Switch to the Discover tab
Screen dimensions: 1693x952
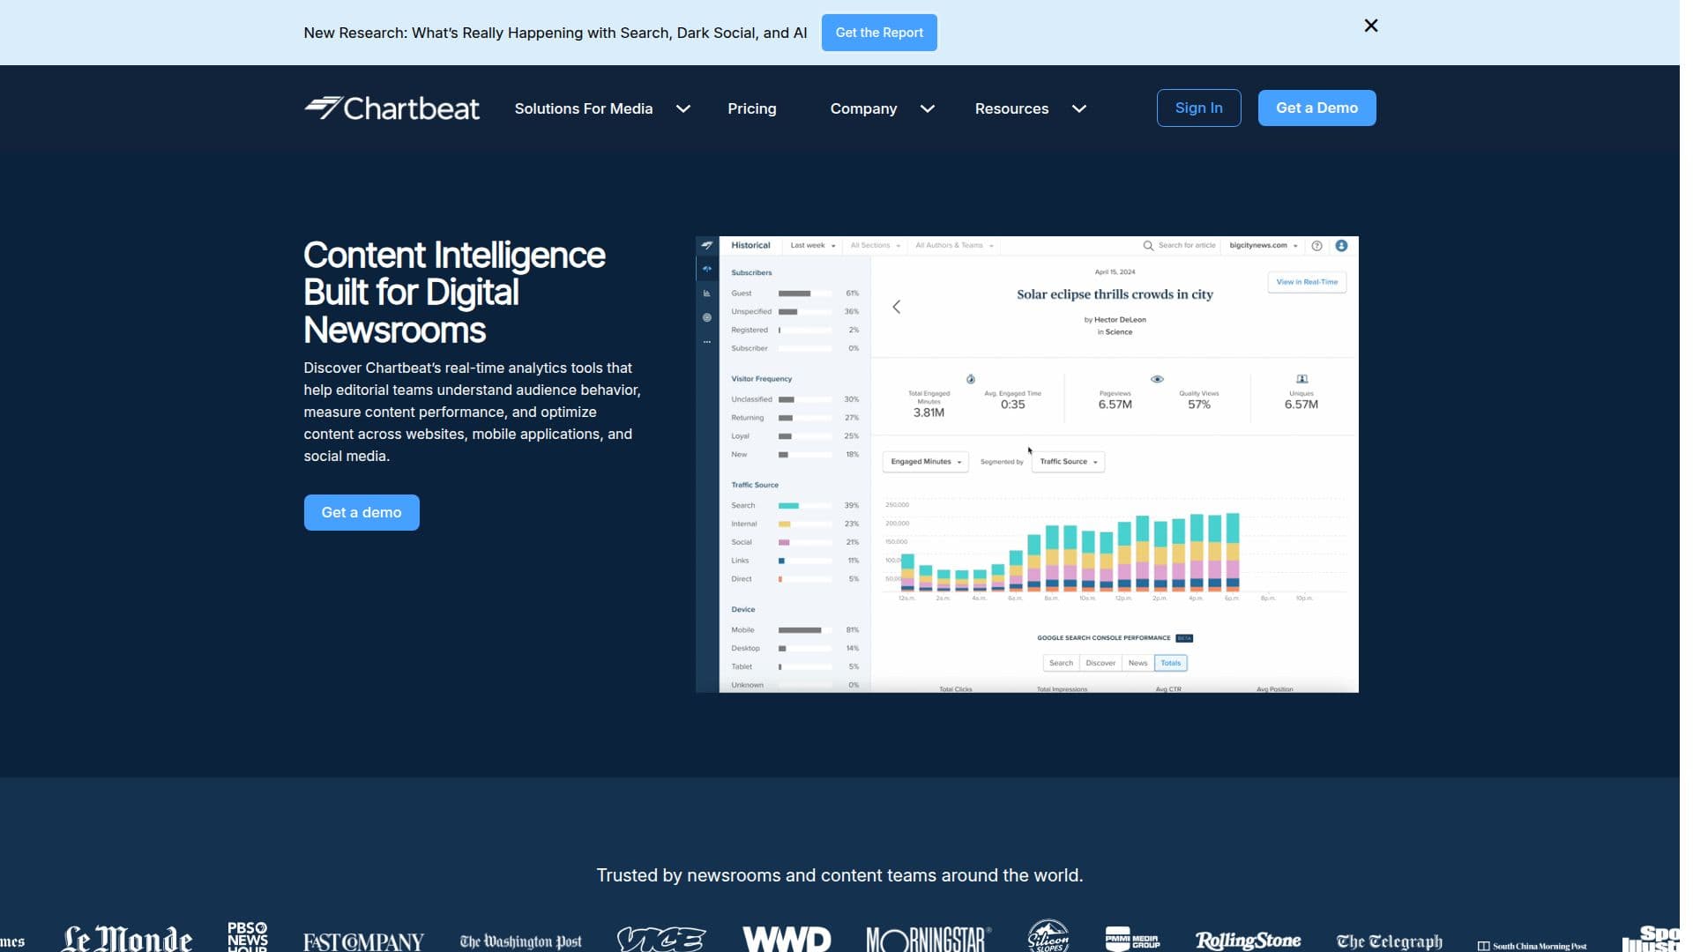[1100, 663]
